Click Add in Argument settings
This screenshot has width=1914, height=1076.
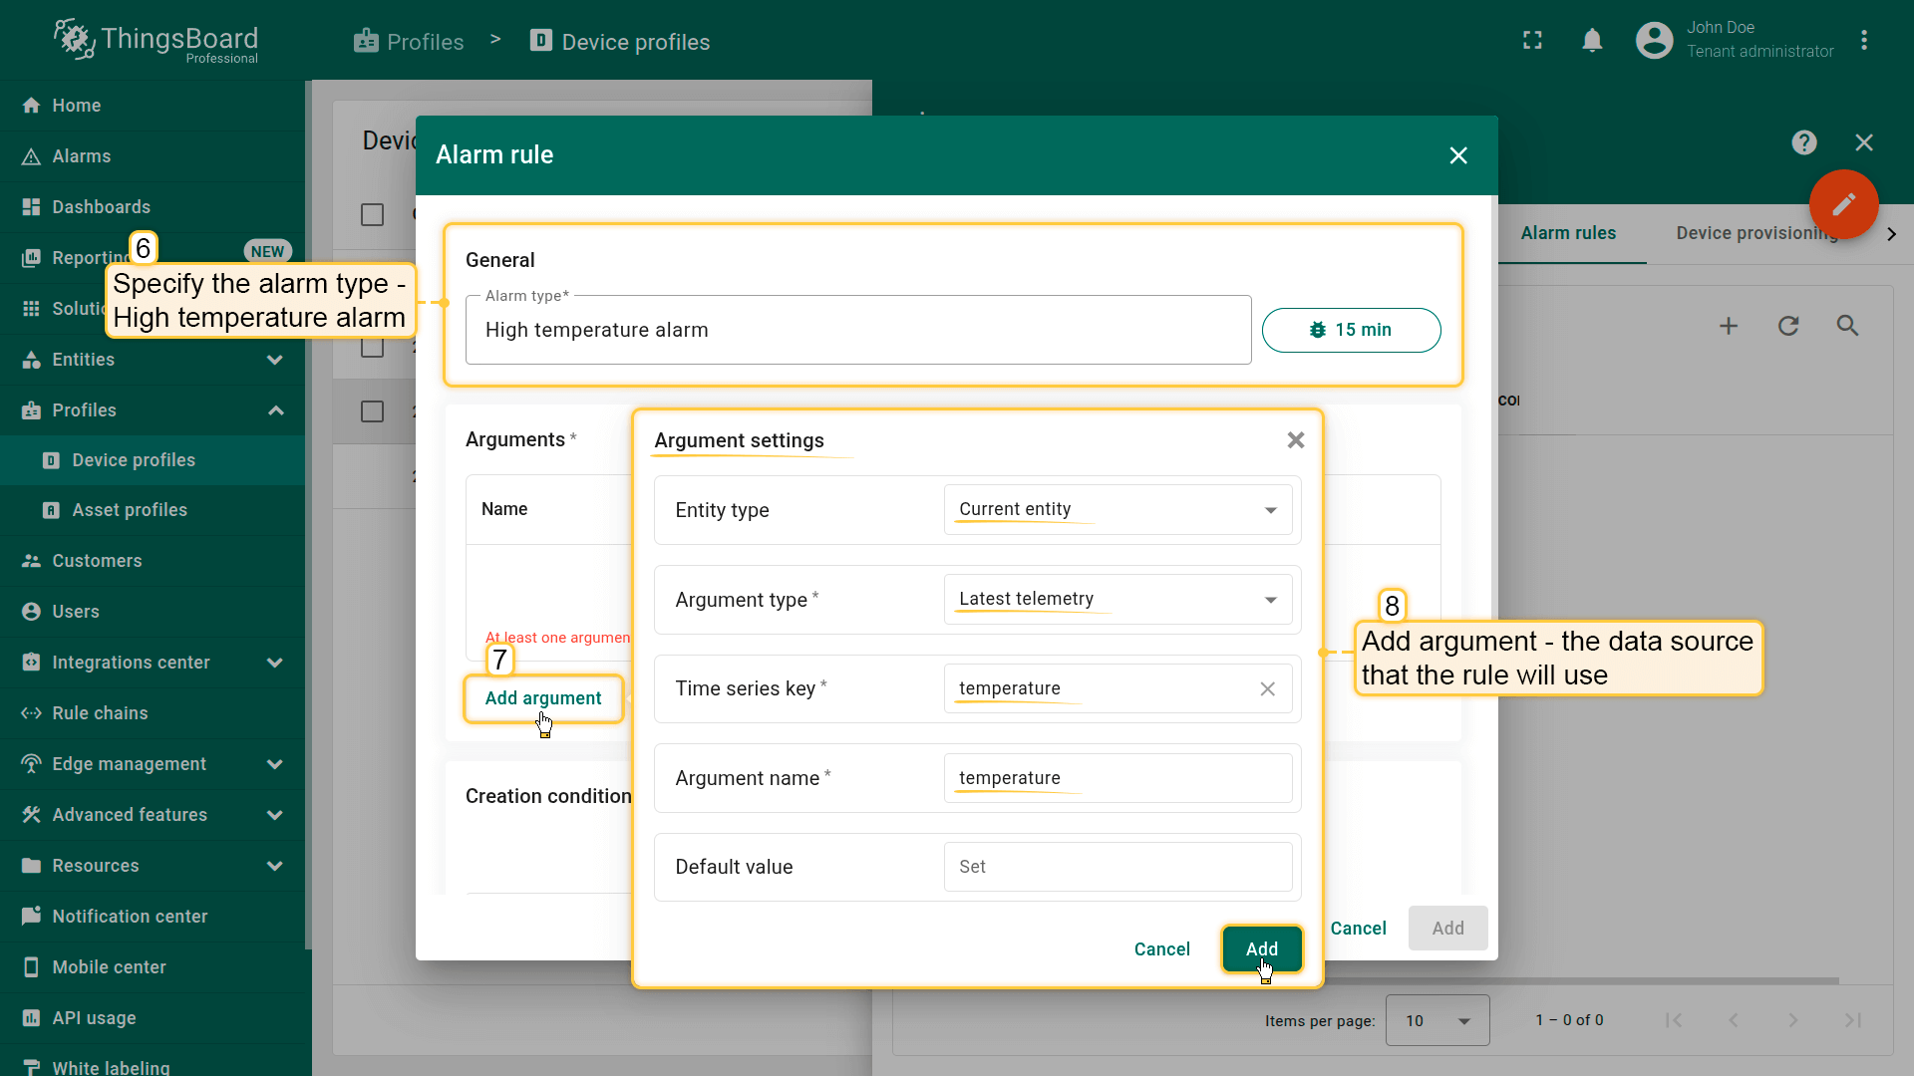point(1261,949)
